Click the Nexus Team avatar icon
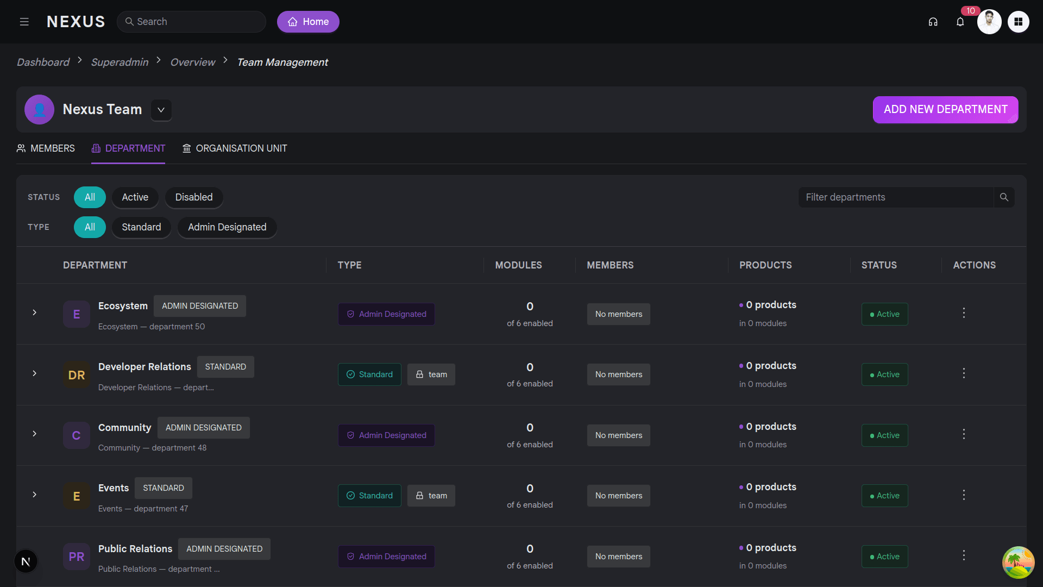 [39, 109]
